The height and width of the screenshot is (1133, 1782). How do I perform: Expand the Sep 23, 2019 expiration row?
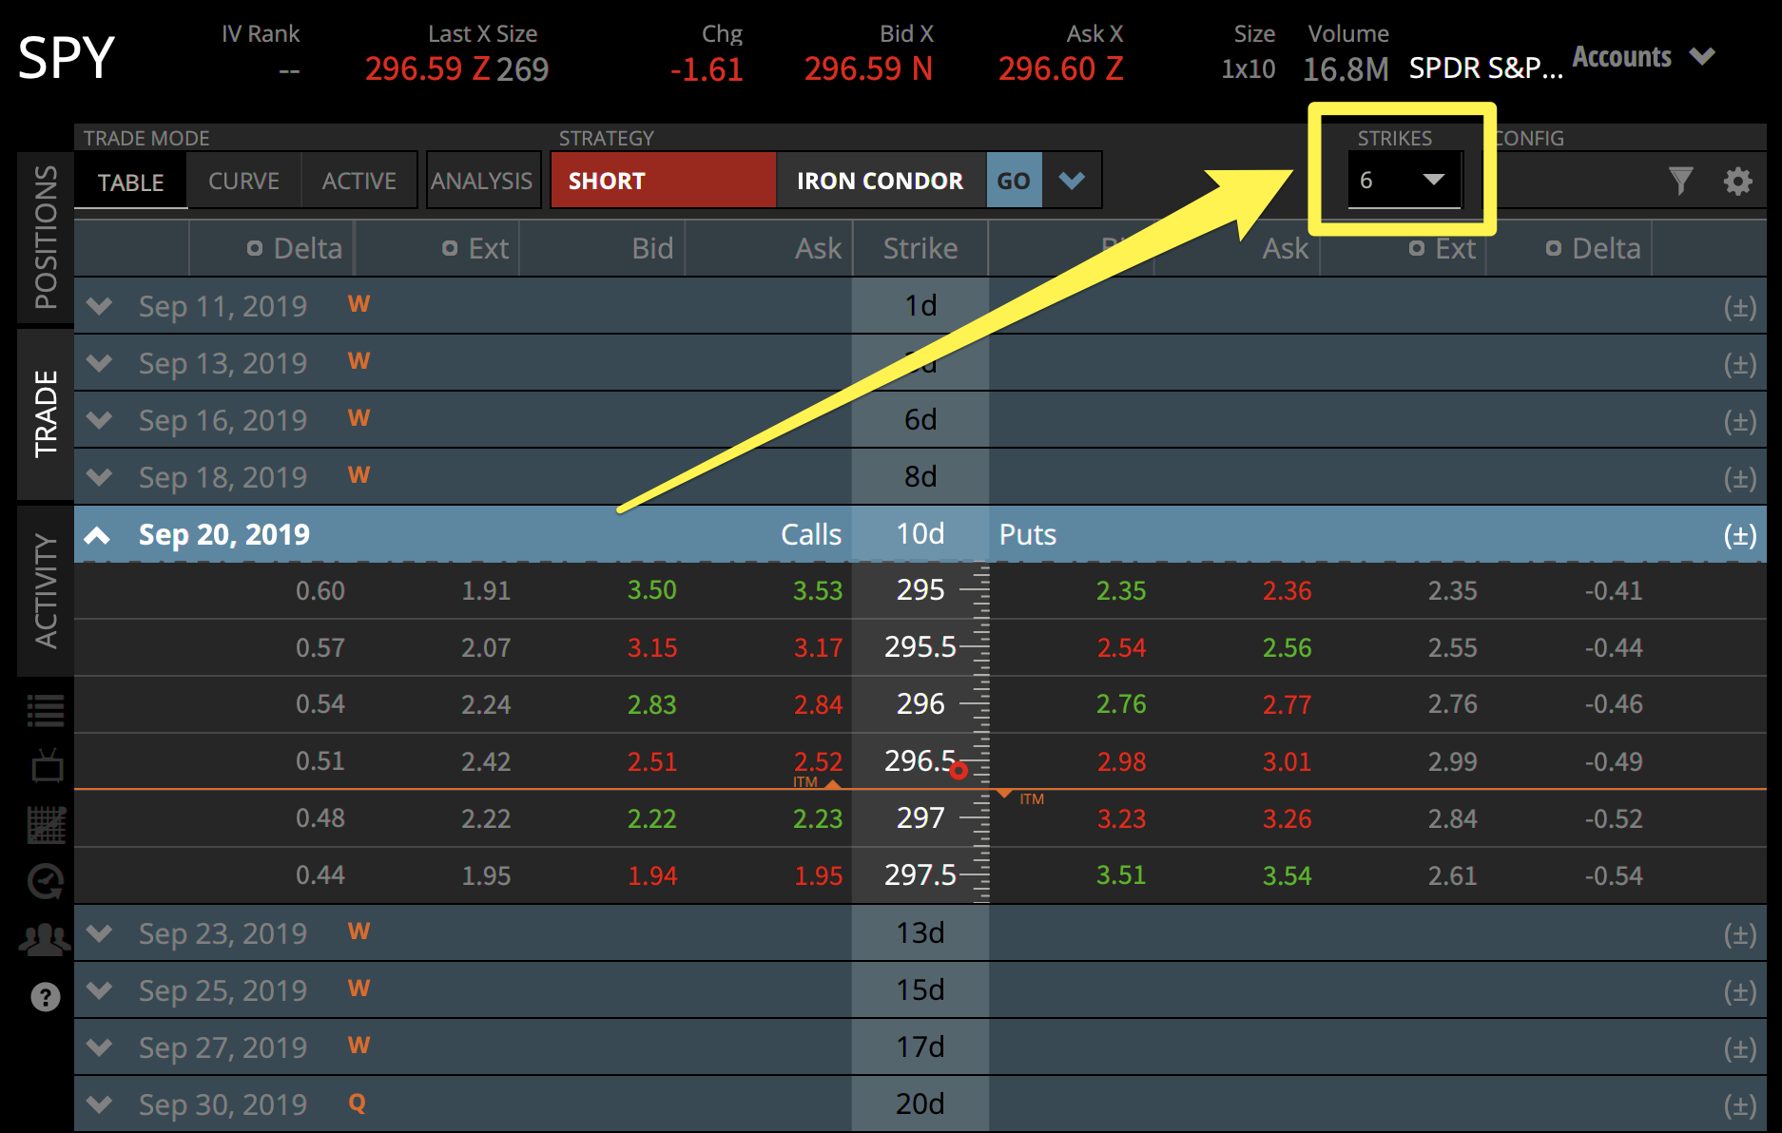[x=99, y=932]
